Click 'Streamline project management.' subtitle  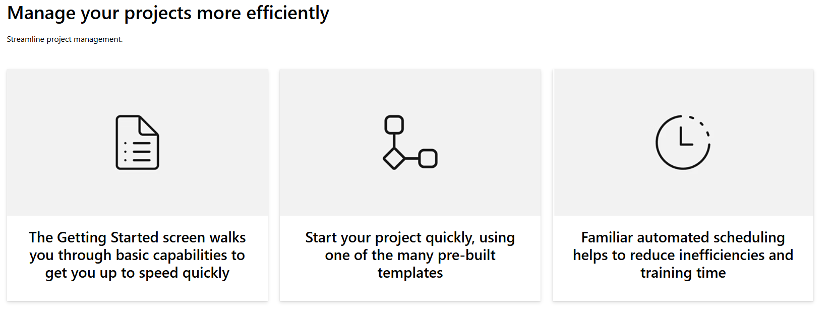65,39
